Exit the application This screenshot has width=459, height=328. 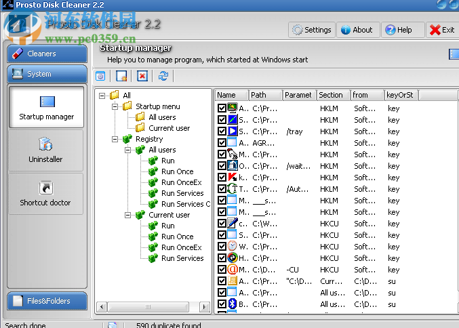pyautogui.click(x=442, y=30)
